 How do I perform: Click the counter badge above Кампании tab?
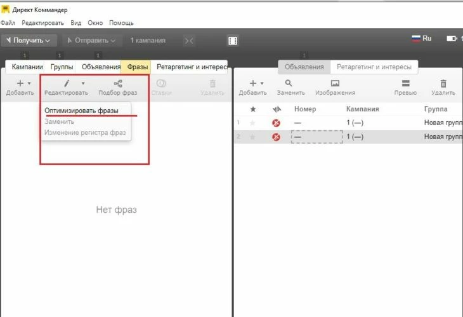tap(25, 55)
